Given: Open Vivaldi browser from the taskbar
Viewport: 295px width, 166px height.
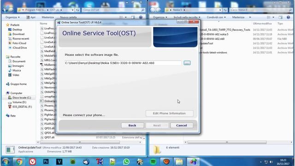Looking at the screenshot, I should [x=33, y=162].
